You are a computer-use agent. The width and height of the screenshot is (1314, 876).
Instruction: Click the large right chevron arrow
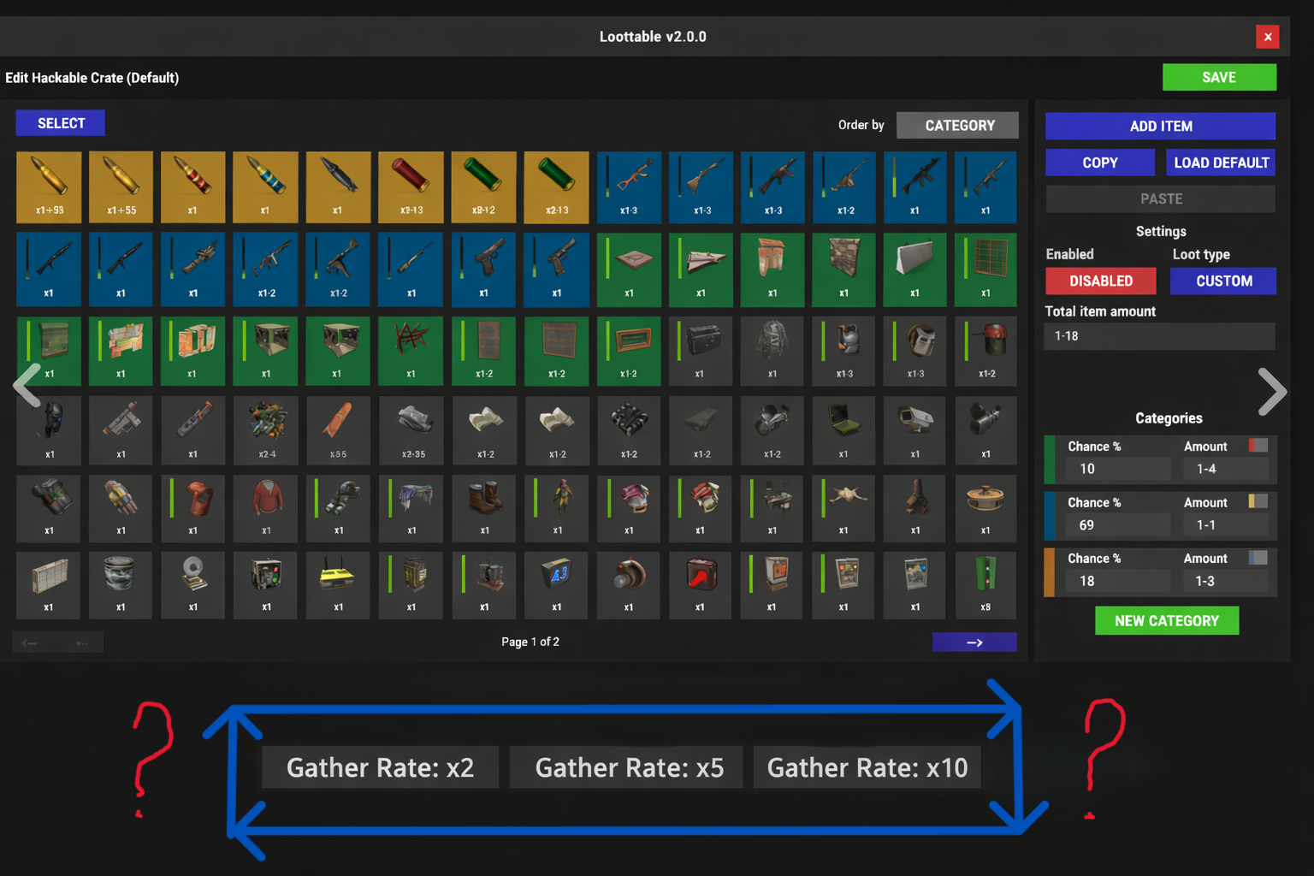tap(1272, 391)
